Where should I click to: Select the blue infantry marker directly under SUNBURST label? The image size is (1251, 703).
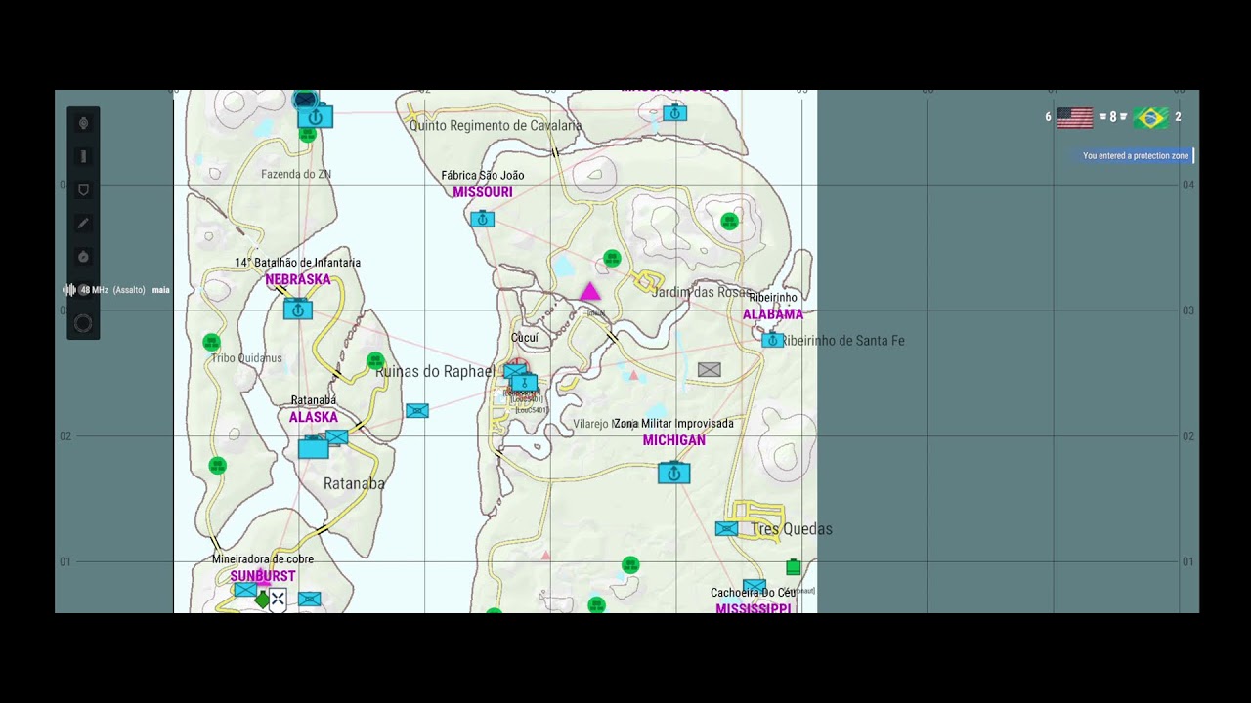tap(245, 590)
